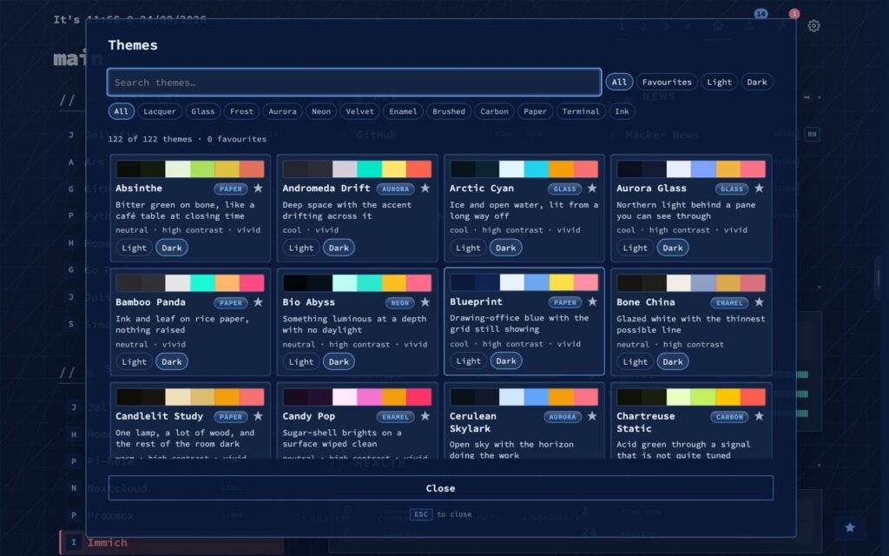Pick Dark for Blueprint theme

click(506, 361)
